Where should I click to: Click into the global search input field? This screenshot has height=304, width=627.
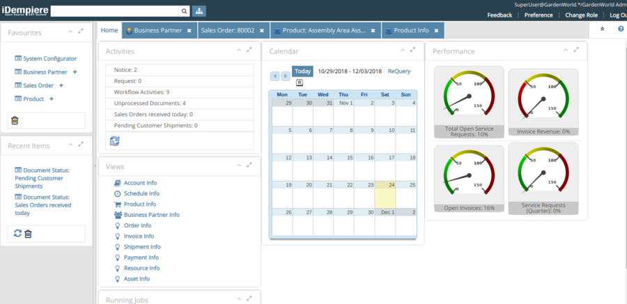click(114, 11)
